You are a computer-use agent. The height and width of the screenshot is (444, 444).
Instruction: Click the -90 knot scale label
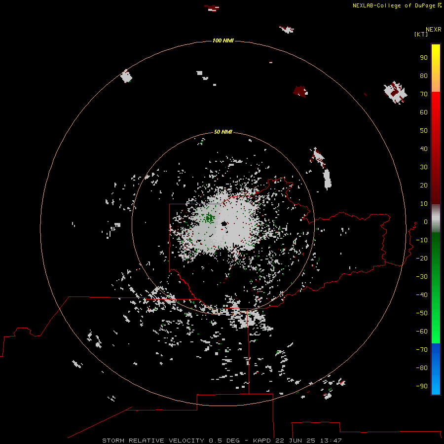[422, 386]
